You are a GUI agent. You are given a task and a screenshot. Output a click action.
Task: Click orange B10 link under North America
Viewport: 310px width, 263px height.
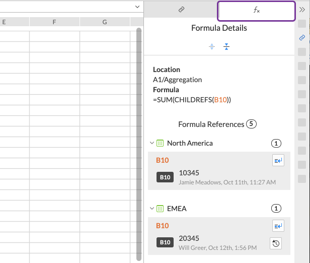(162, 160)
